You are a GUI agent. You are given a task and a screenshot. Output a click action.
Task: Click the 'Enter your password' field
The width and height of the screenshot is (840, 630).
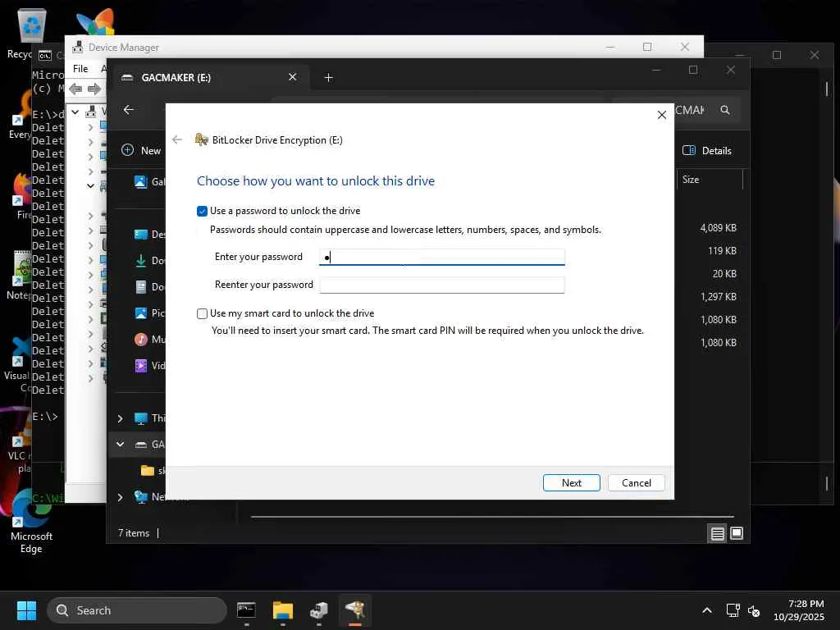coord(441,257)
